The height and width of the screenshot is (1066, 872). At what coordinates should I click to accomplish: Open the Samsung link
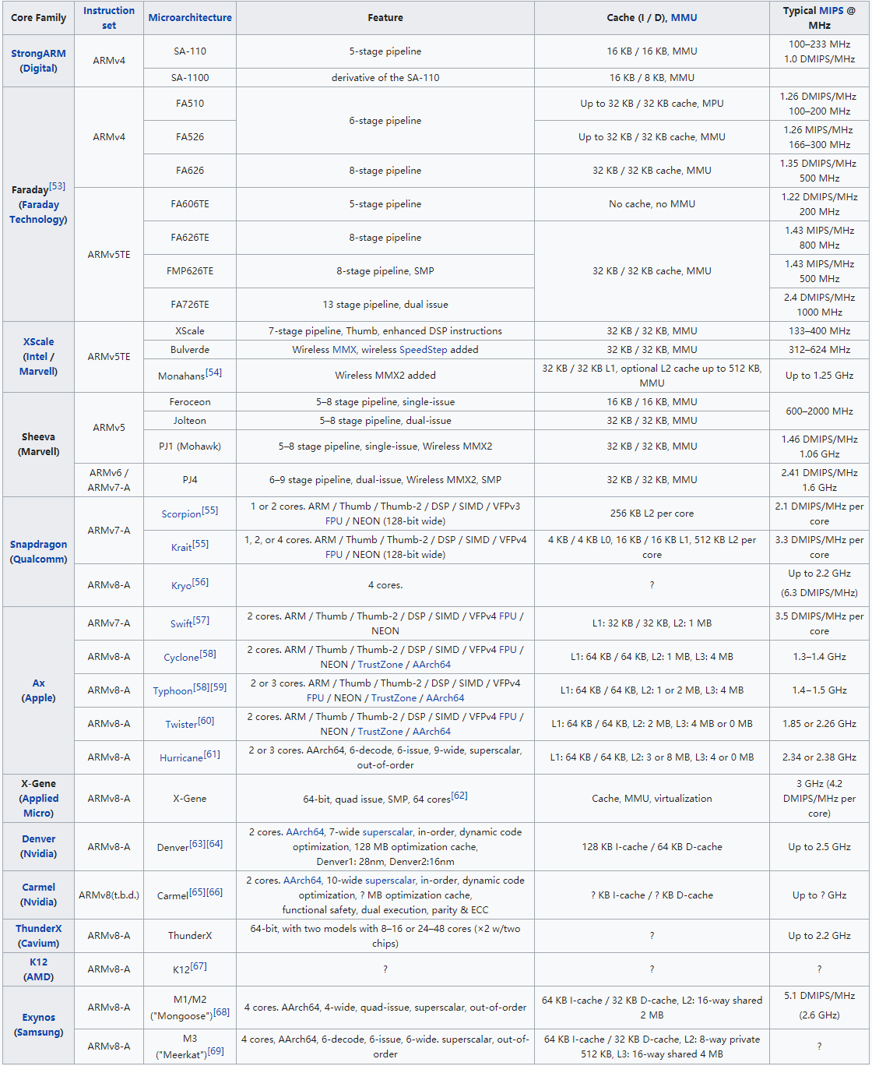[x=39, y=1032]
